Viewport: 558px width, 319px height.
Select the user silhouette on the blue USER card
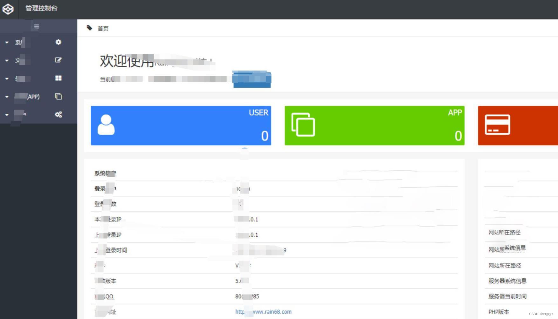[x=106, y=125]
